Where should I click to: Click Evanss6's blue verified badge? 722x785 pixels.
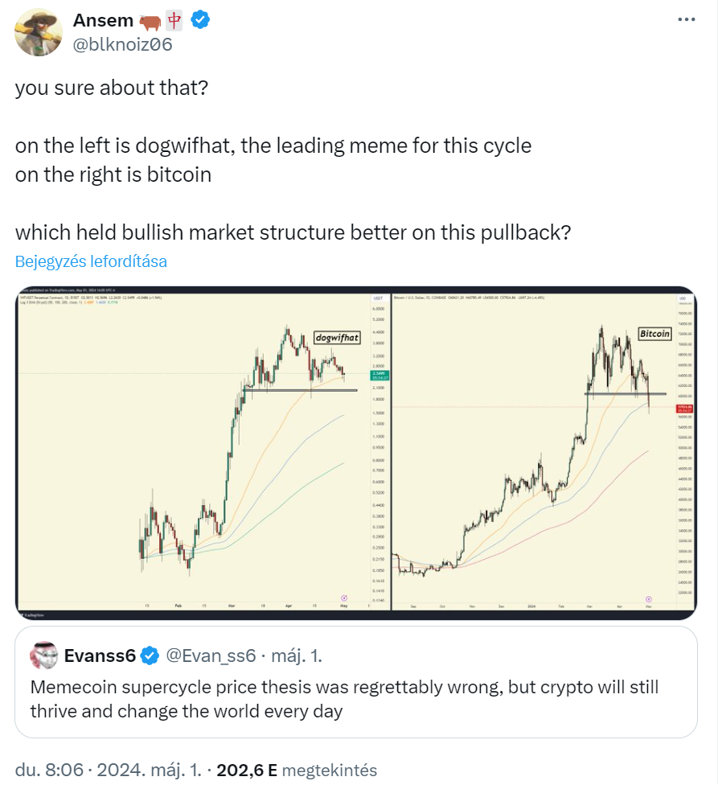[x=150, y=656]
